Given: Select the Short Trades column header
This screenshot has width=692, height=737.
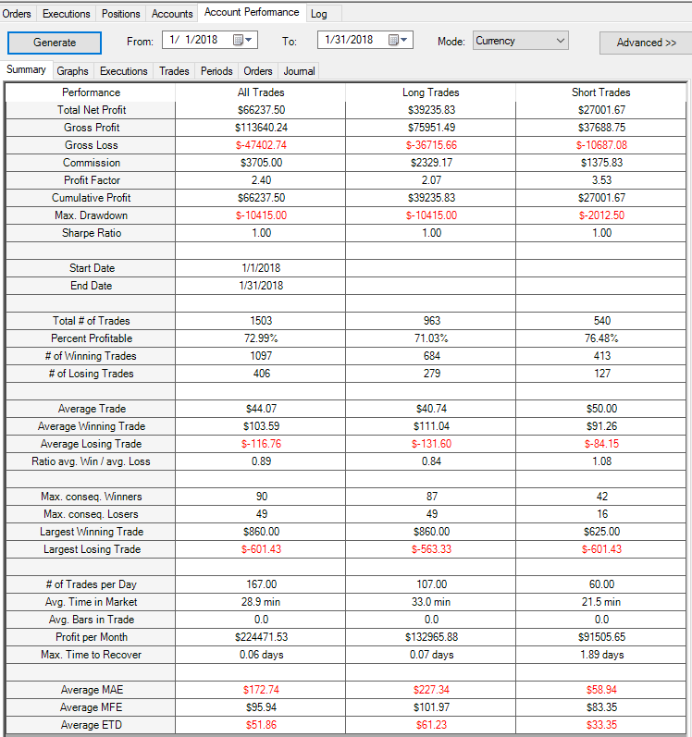Looking at the screenshot, I should [x=600, y=92].
